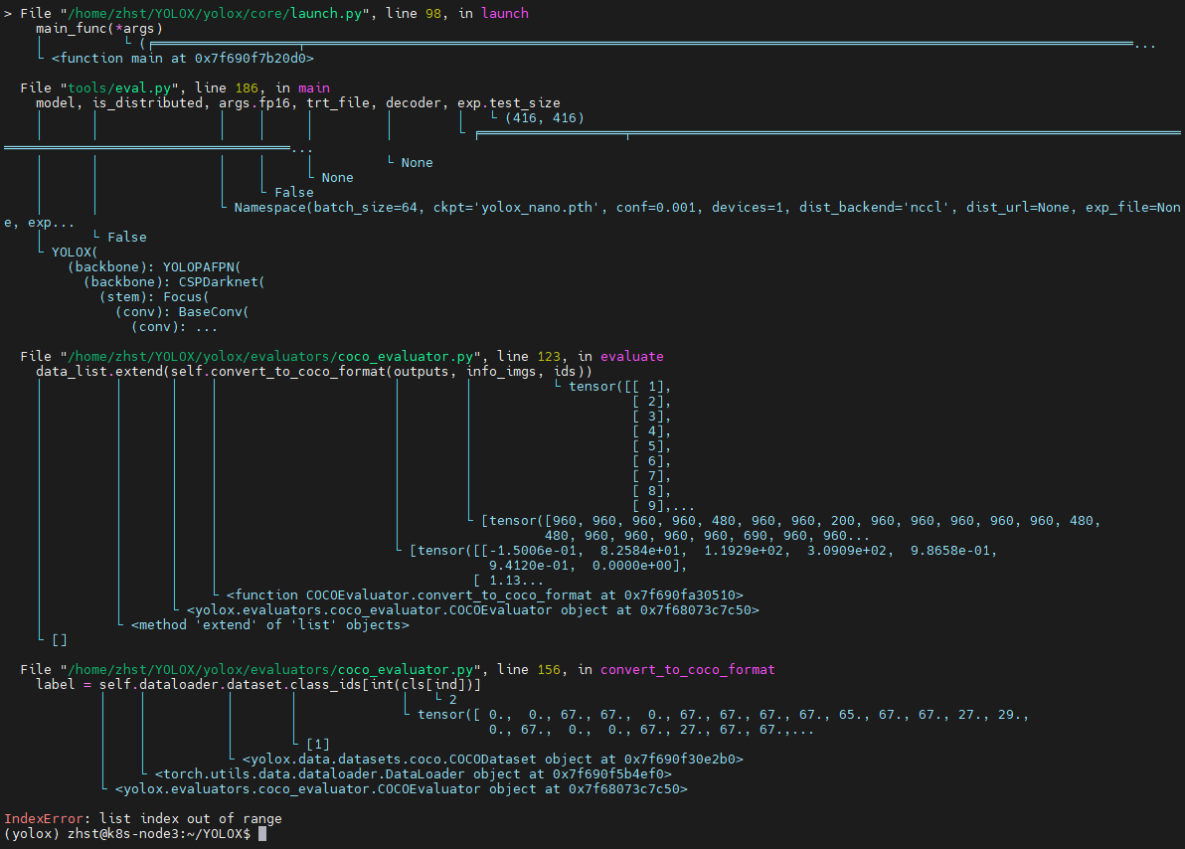
Task: Click the 'tools/eval.py' file path
Action: click(119, 87)
